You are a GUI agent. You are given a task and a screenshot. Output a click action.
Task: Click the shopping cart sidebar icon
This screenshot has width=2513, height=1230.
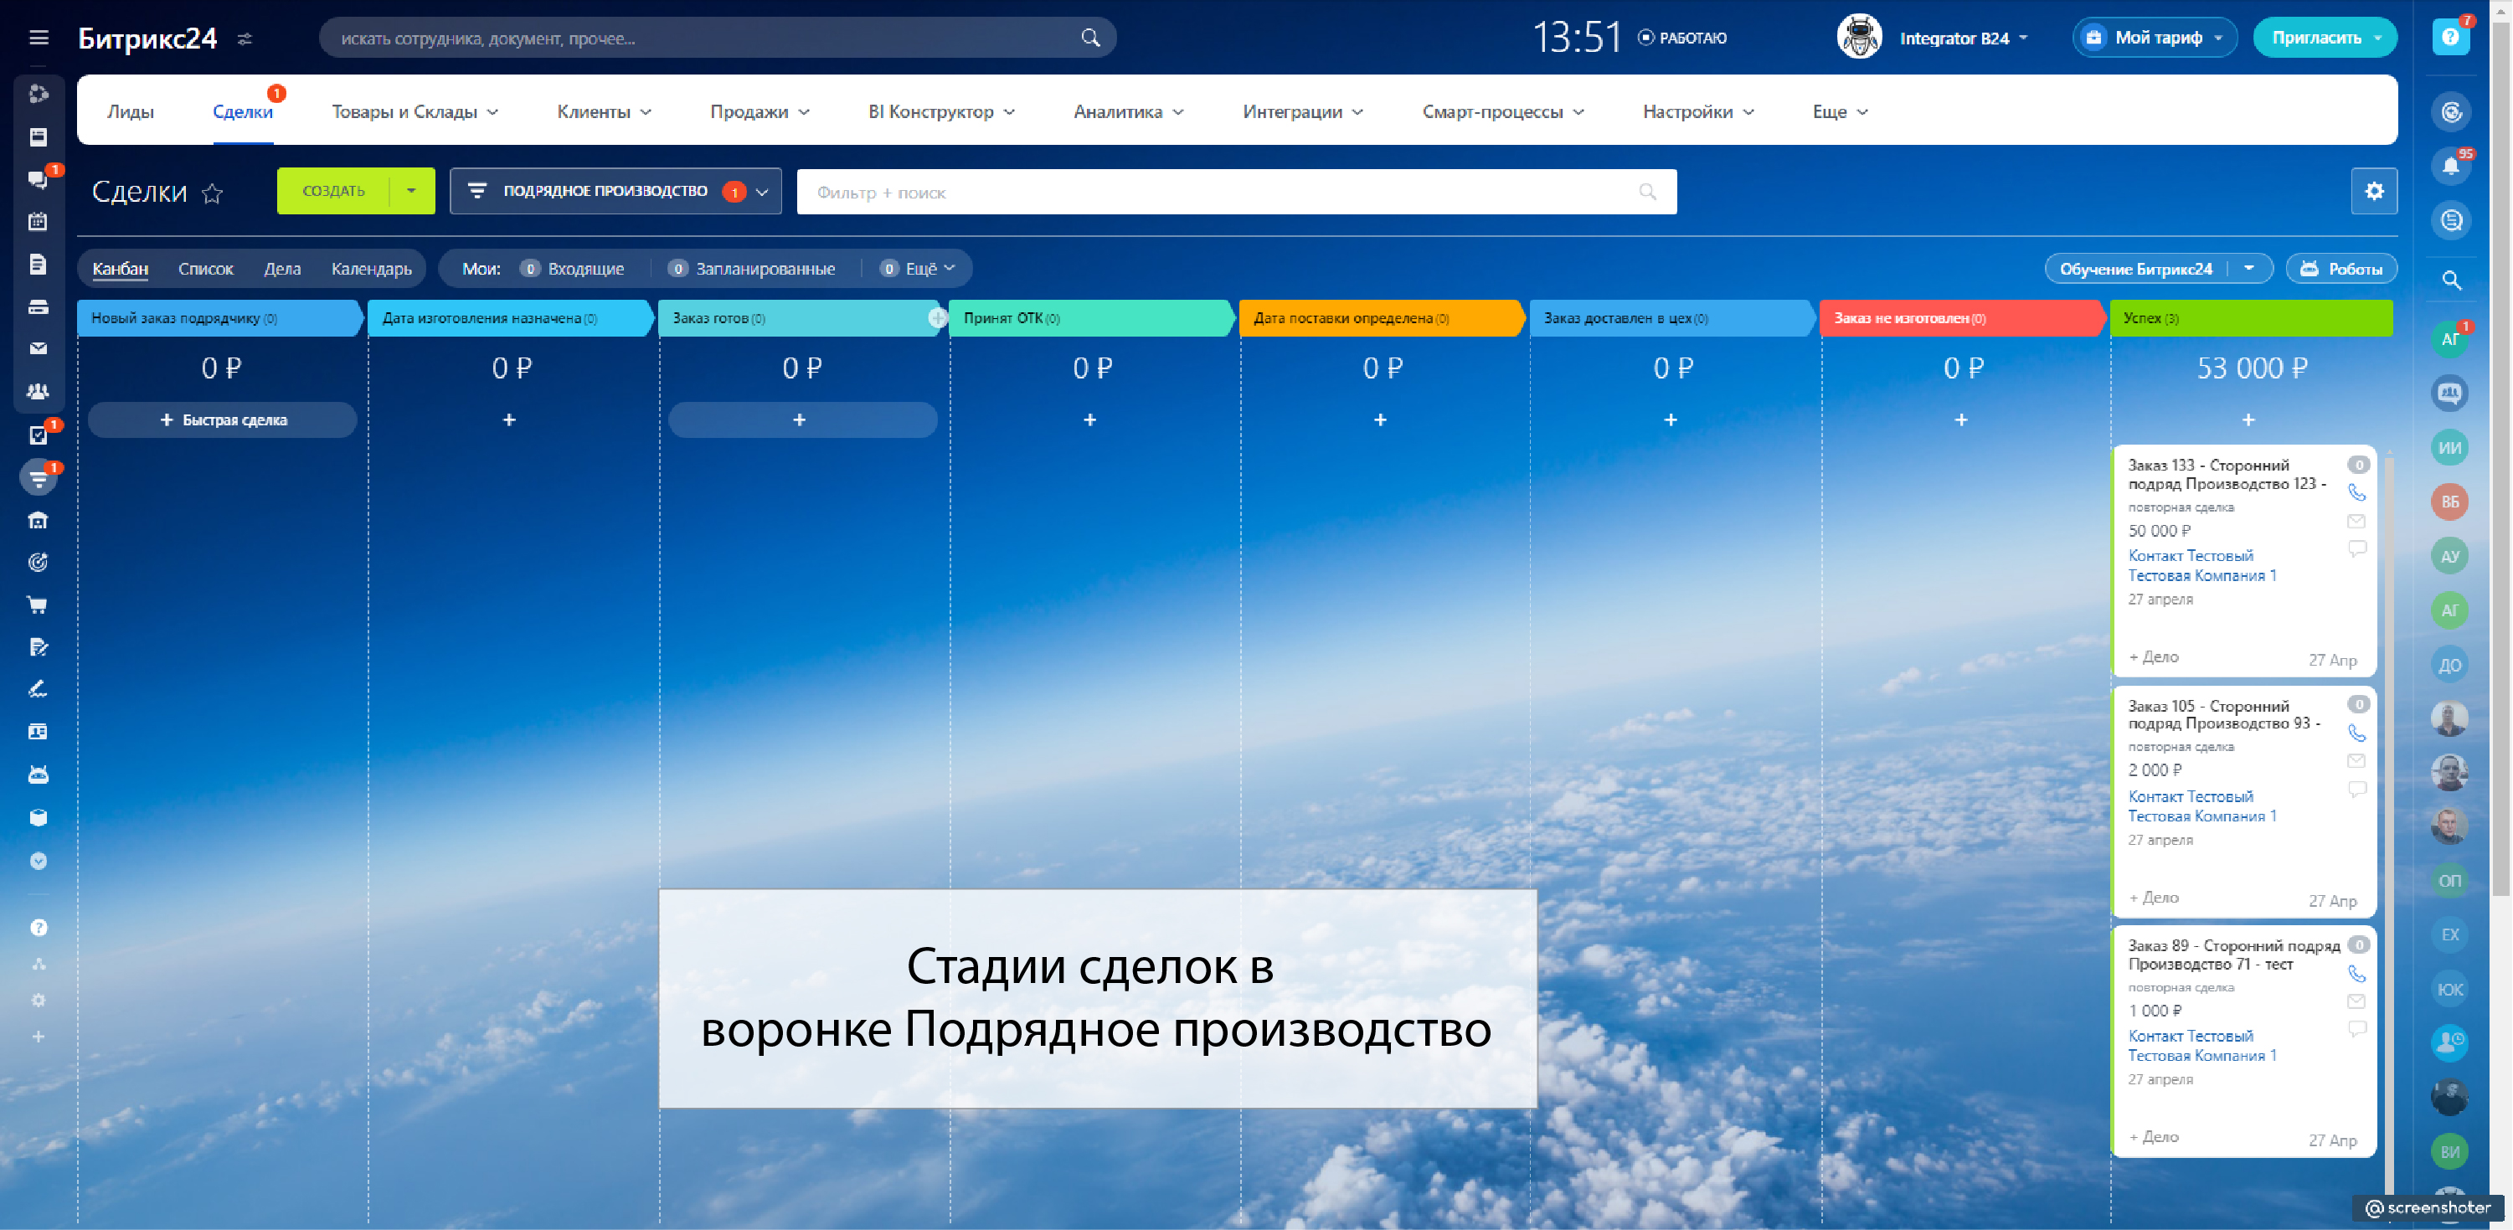38,605
